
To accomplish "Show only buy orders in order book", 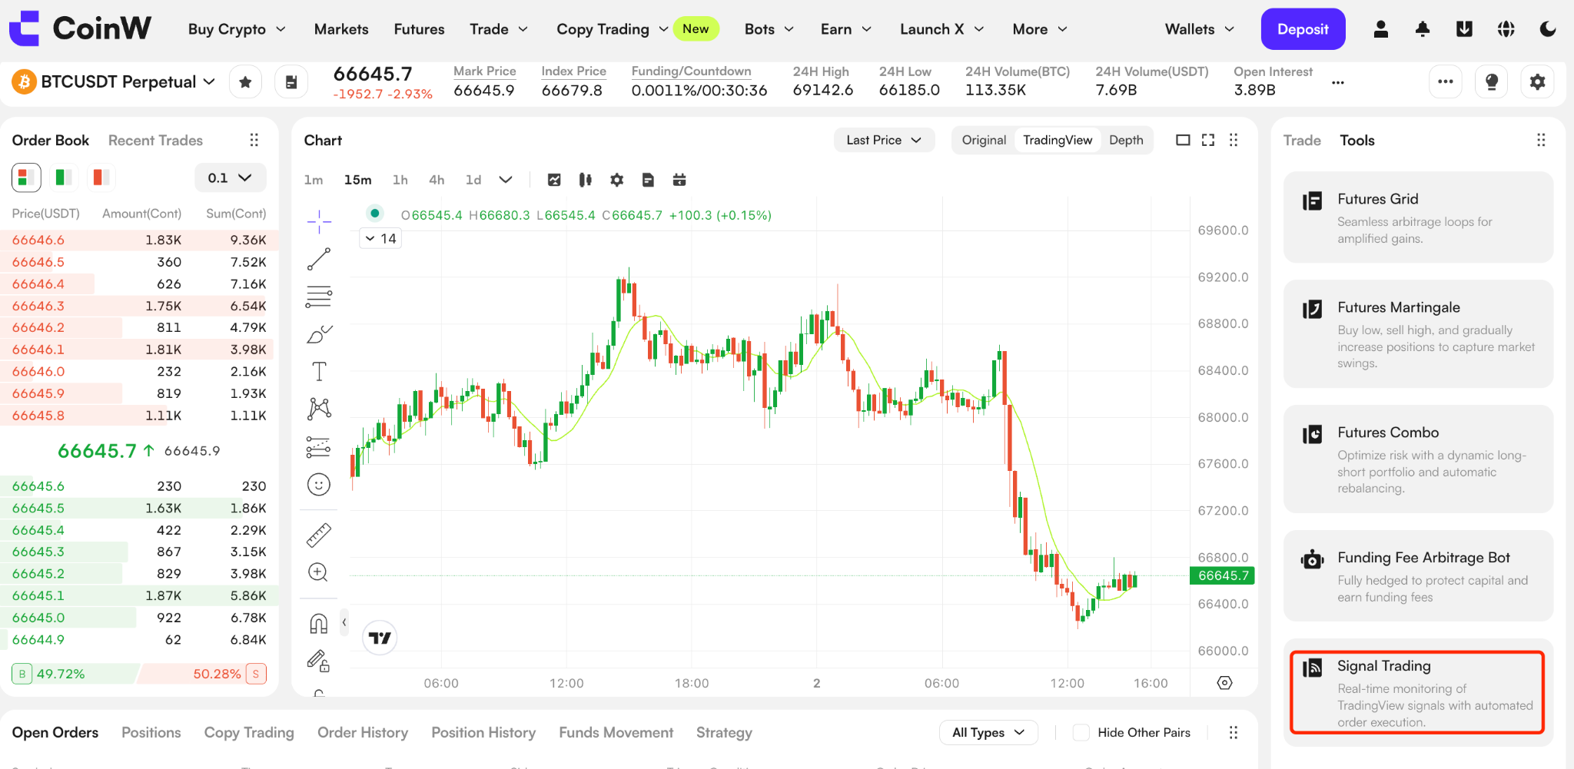I will click(64, 177).
